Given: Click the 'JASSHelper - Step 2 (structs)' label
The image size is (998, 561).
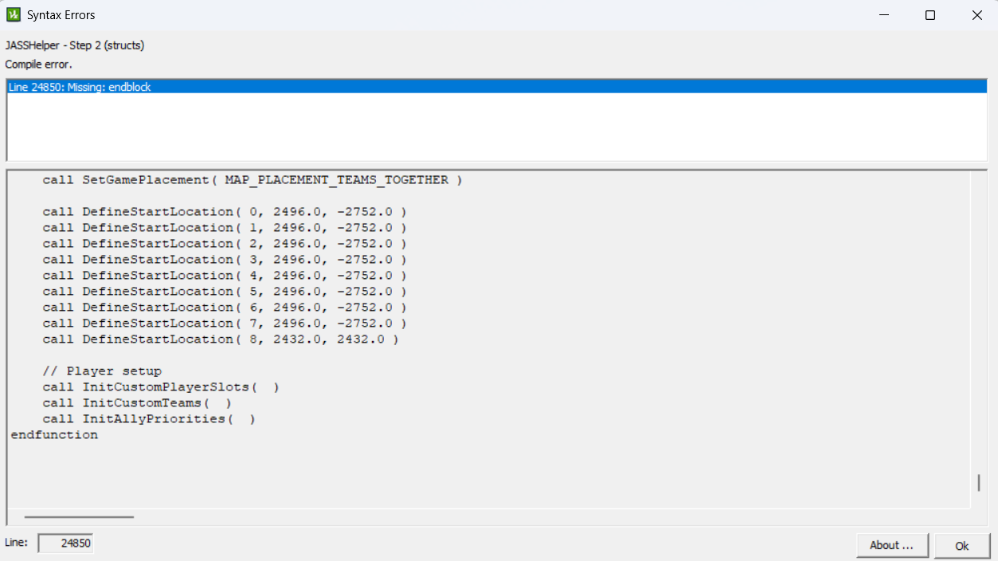Looking at the screenshot, I should (75, 45).
